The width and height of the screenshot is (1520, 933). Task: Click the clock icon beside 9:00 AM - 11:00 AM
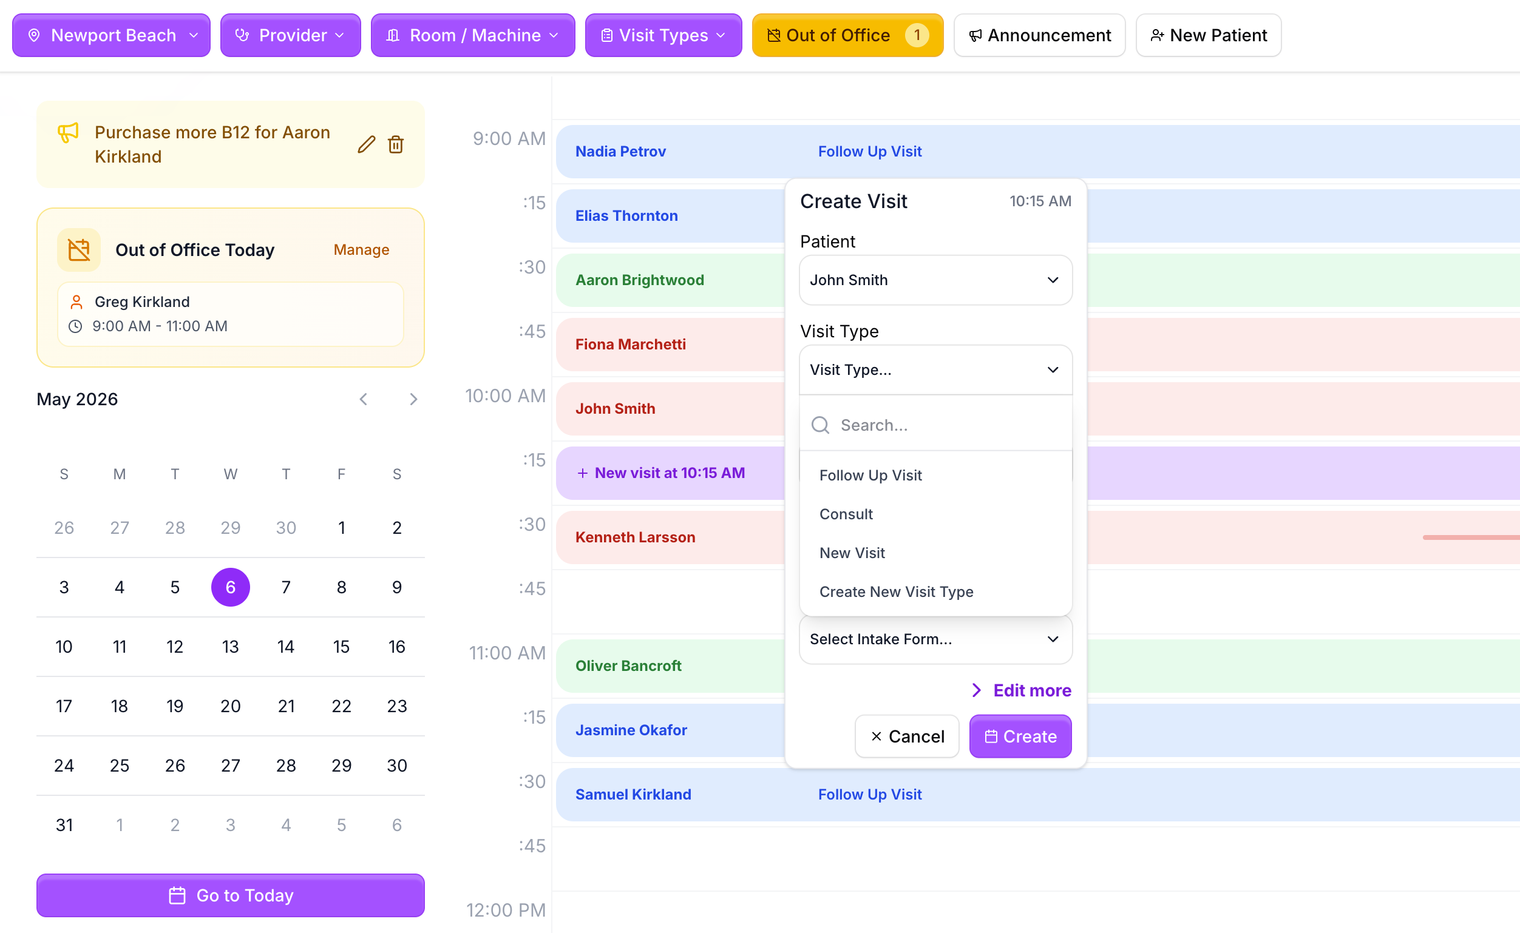coord(75,326)
